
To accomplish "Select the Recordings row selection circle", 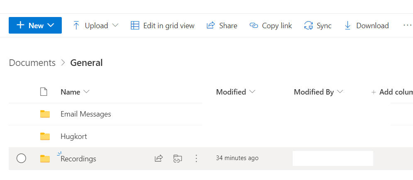I will click(21, 158).
